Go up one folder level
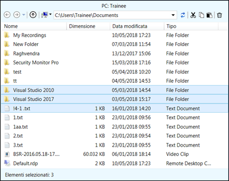This screenshot has width=229, height=181. (x=33, y=15)
